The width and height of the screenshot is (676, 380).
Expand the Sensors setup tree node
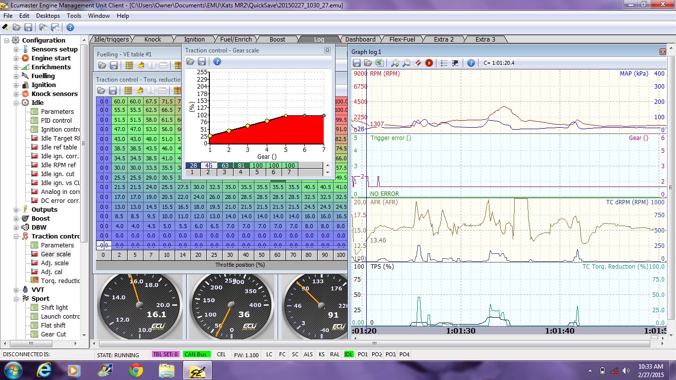pos(16,49)
